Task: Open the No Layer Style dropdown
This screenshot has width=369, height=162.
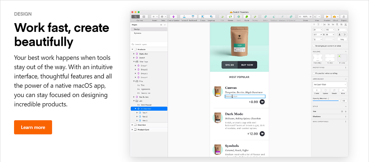Action: (329, 84)
